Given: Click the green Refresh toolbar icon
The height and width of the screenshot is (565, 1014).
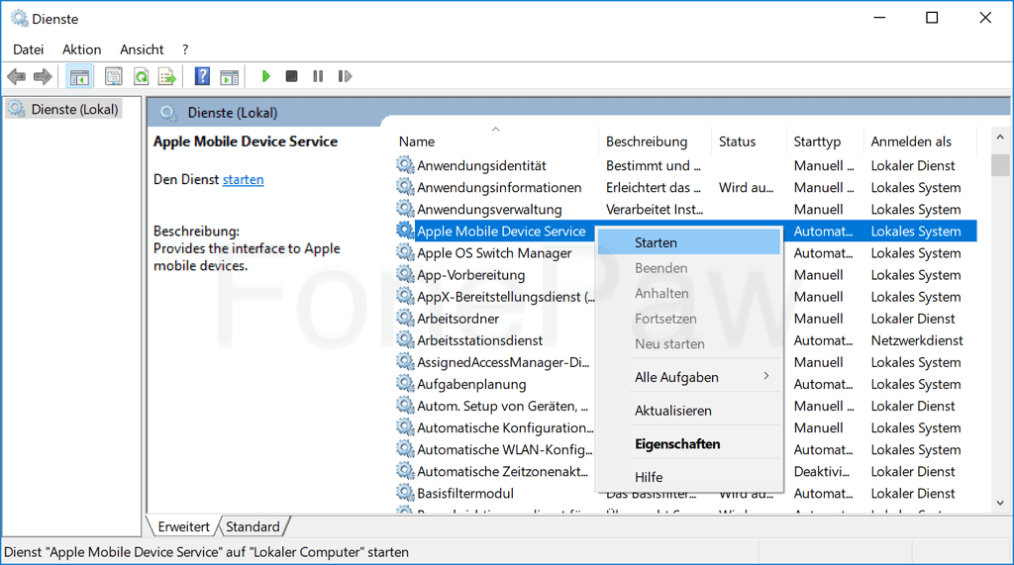Looking at the screenshot, I should [141, 77].
